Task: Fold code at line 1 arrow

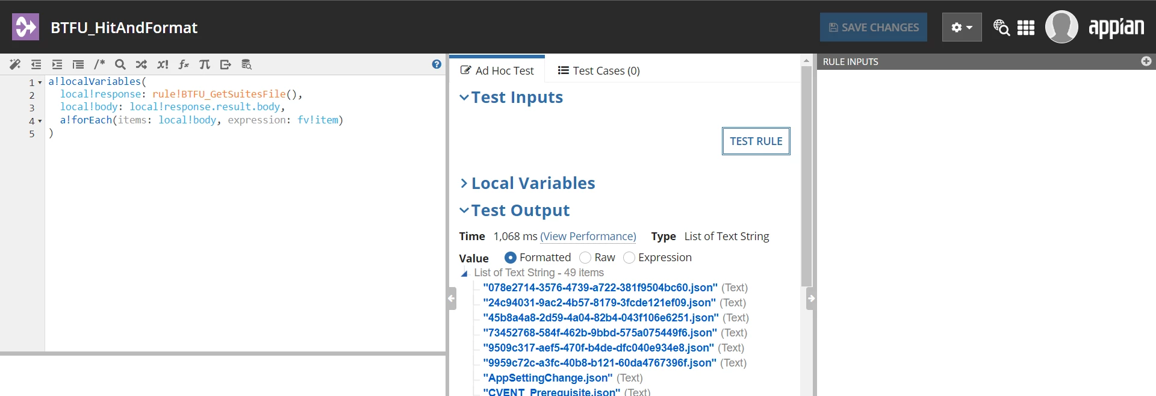Action: tap(40, 82)
